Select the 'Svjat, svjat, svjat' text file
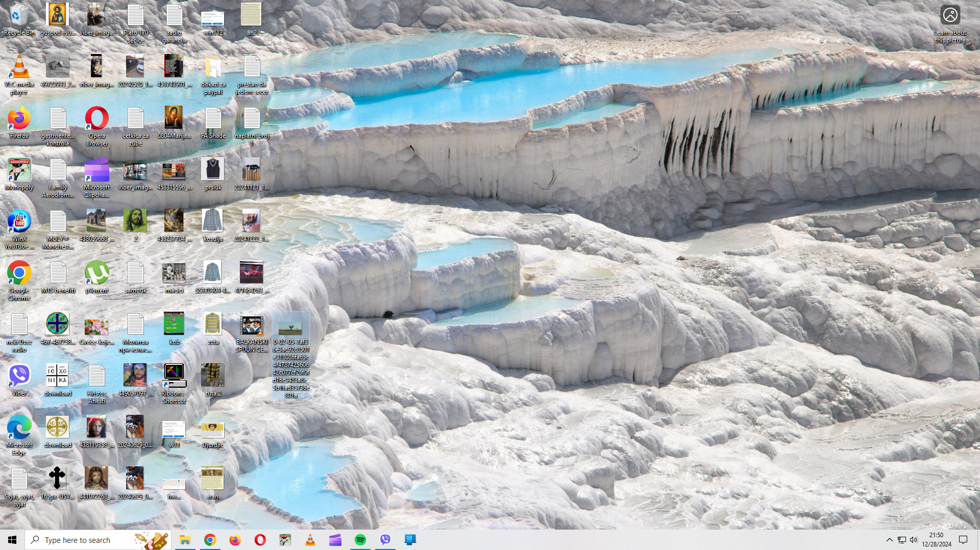980x550 pixels. pyautogui.click(x=19, y=487)
